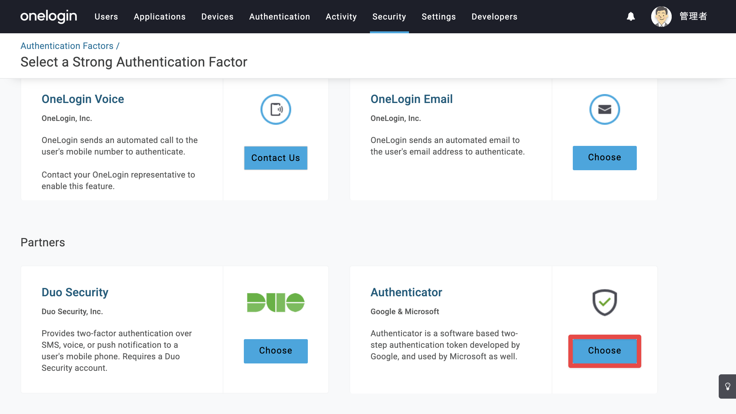
Task: Click the OneLogin logo
Action: (x=49, y=16)
